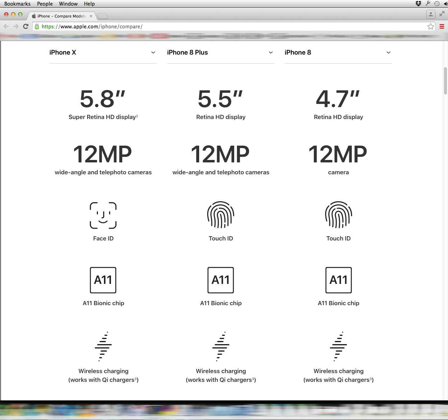Reload the page with refresh icon
Image resolution: width=448 pixels, height=420 pixels.
[26, 27]
